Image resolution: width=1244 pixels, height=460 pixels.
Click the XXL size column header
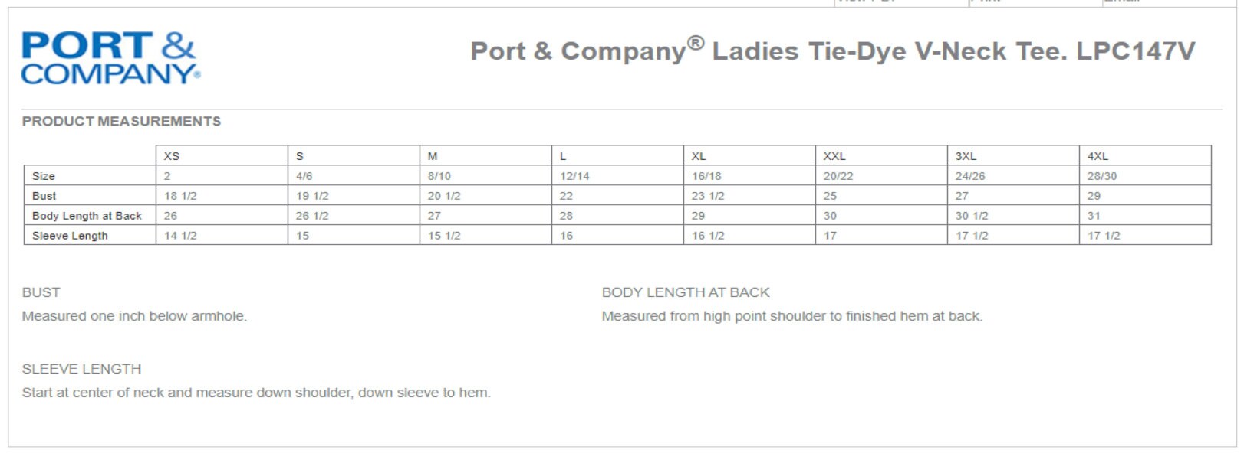click(881, 155)
